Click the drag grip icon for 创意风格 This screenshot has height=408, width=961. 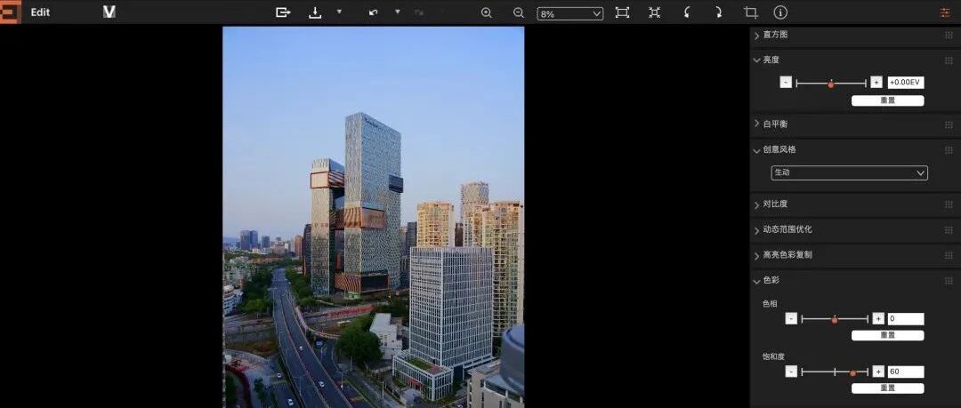click(x=949, y=149)
